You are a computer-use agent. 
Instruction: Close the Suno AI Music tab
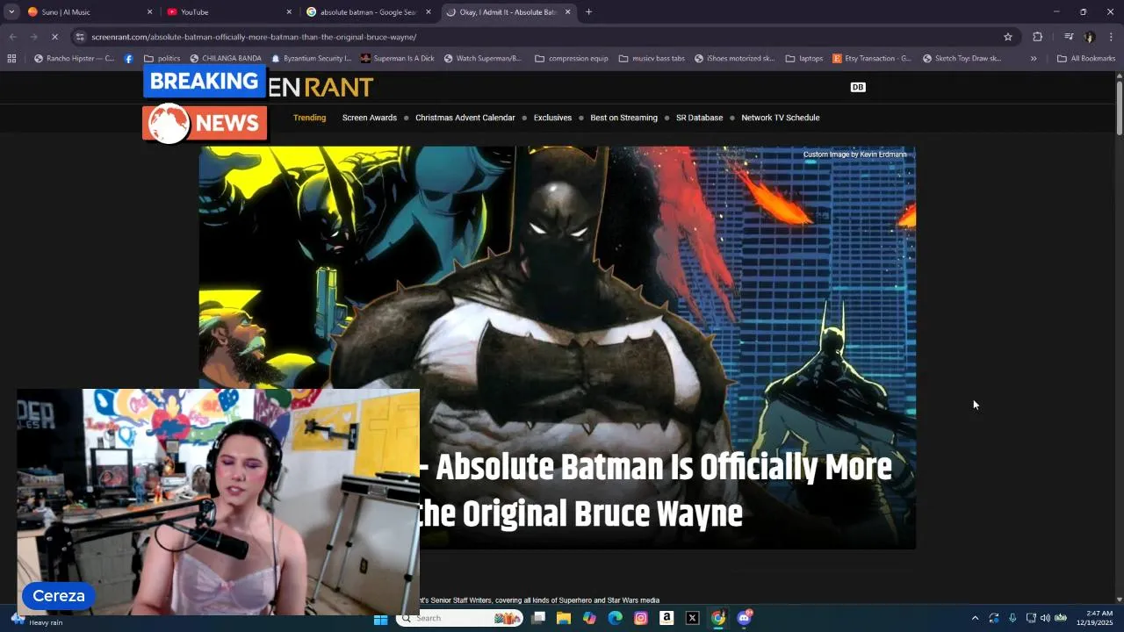click(149, 12)
